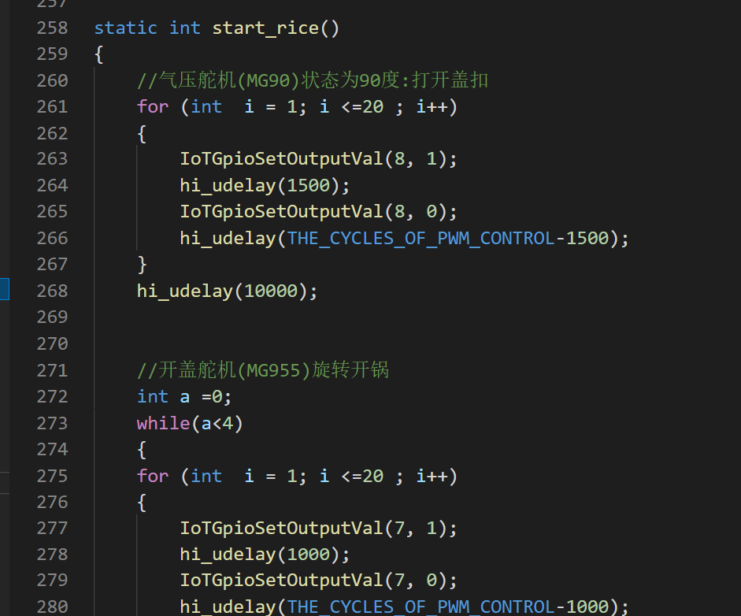Click line number 280 in the gutter
The height and width of the screenshot is (616, 741).
coord(53,607)
